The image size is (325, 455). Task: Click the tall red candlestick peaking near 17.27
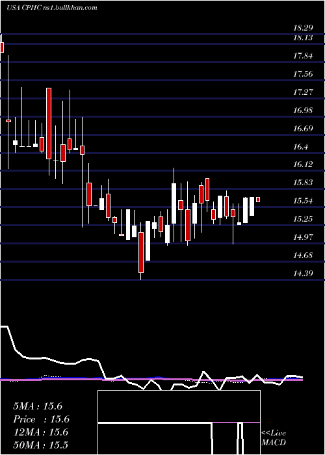click(49, 123)
